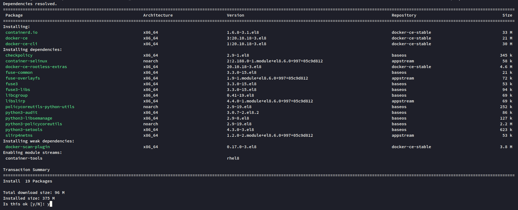Select the checkpolicy dependency name
This screenshot has height=210, width=518.
(19, 55)
